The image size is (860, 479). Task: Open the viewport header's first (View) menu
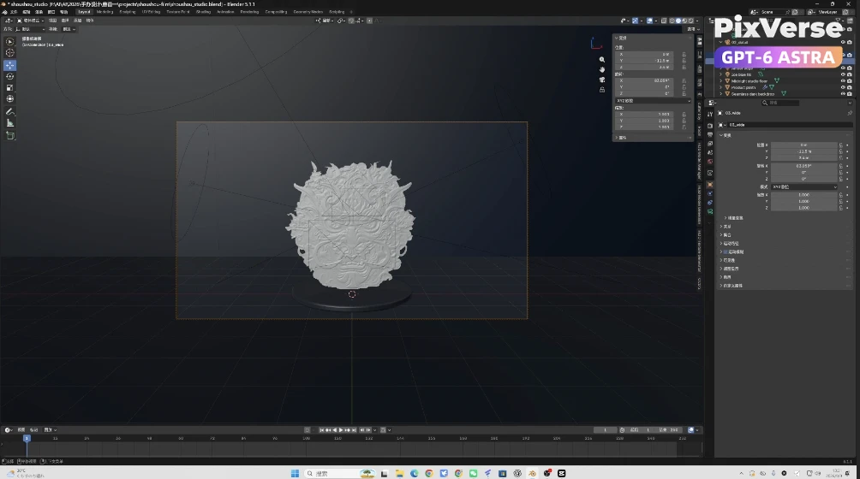tap(52, 21)
